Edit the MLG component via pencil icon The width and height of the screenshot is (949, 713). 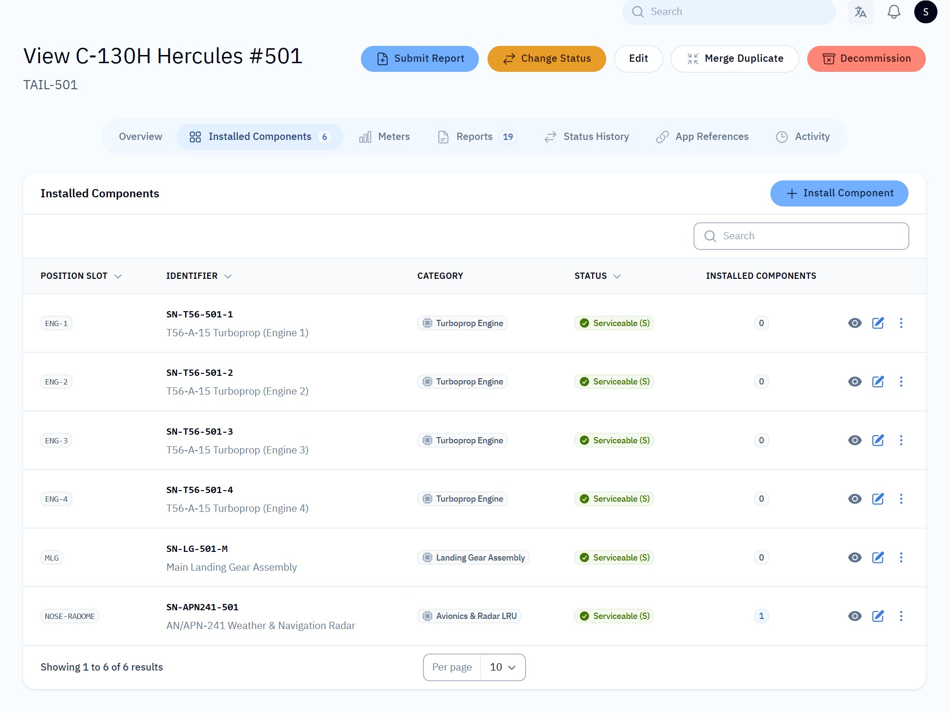coord(878,558)
